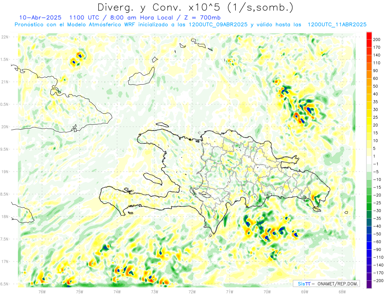Image resolution: width=384 pixels, height=296 pixels.
Task: Click the positive '25' colorbar label
Action: 376,117
